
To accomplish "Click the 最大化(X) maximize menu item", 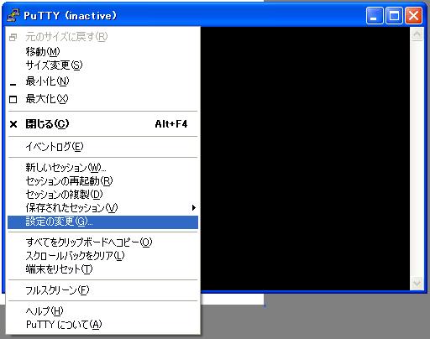I will click(x=102, y=99).
